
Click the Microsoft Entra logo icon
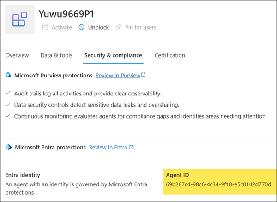click(8, 148)
